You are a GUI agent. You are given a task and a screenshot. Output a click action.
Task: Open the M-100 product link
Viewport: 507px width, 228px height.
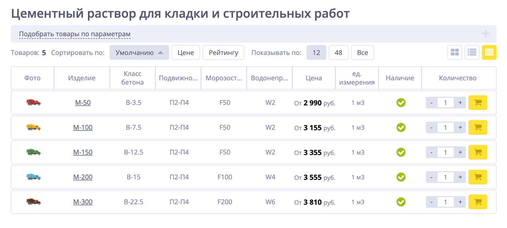pos(83,128)
